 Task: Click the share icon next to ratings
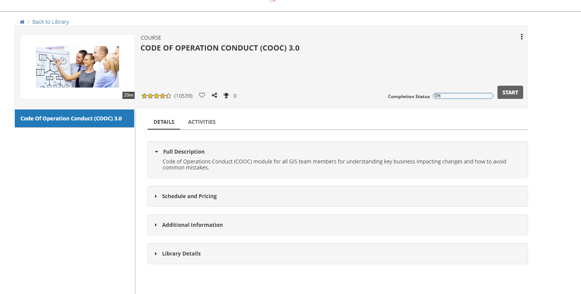[214, 95]
